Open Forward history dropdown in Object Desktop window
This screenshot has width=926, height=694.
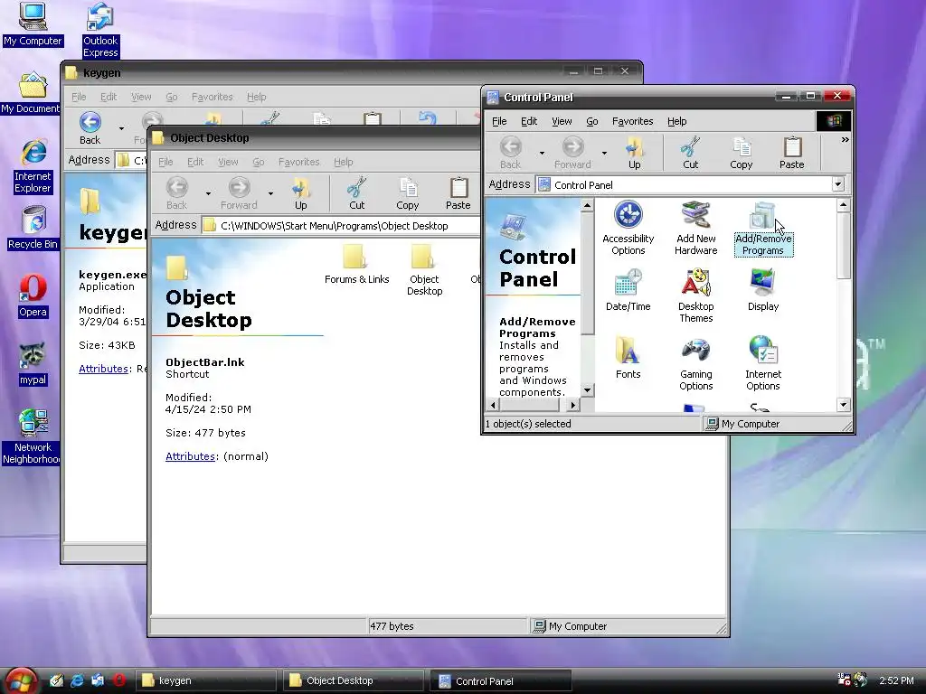click(270, 193)
